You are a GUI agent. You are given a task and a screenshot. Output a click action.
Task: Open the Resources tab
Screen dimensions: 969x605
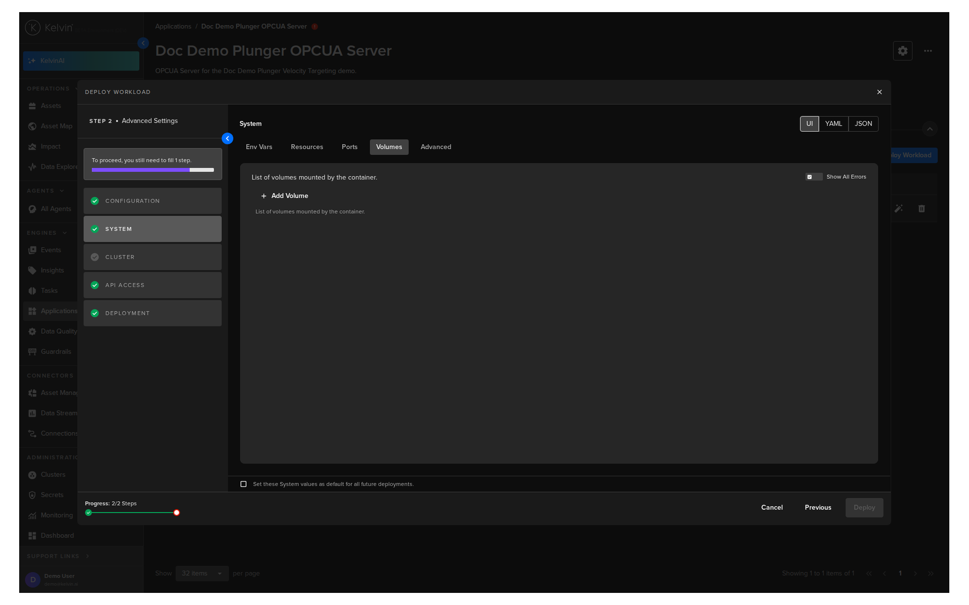click(x=307, y=147)
